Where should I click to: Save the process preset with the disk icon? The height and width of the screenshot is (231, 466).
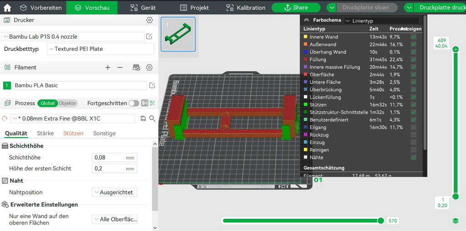coord(143,119)
